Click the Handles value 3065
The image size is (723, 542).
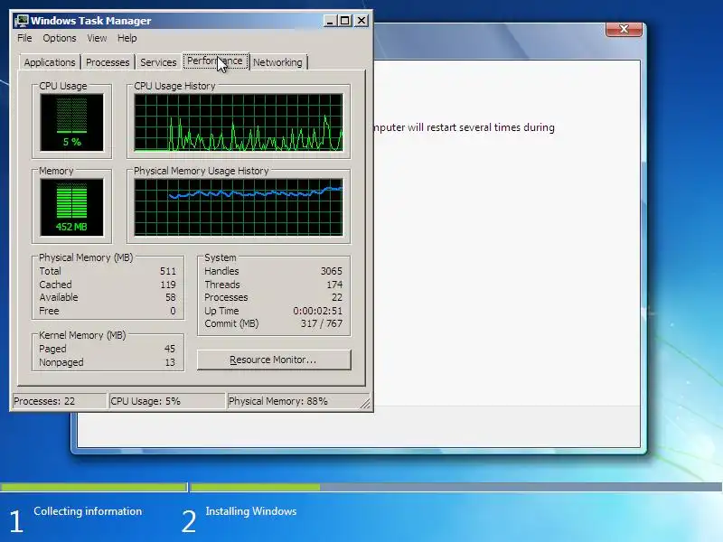tap(332, 271)
